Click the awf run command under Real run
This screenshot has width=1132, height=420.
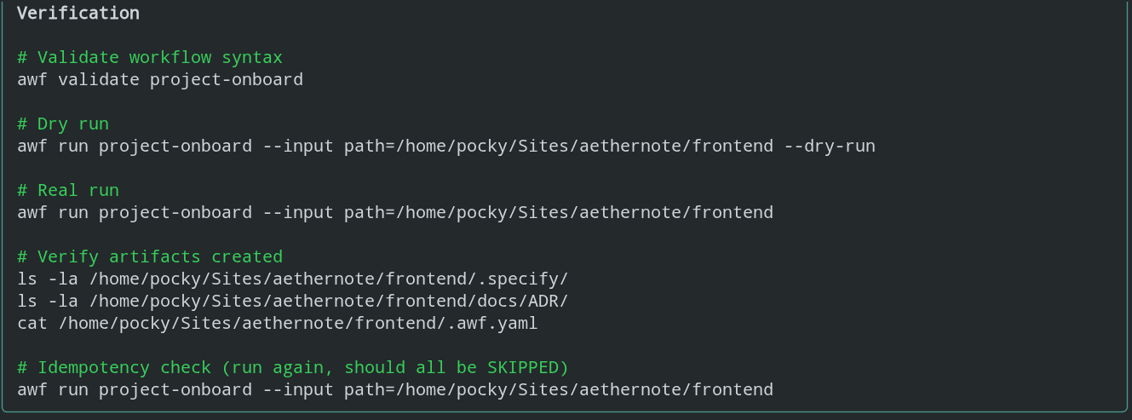click(x=395, y=212)
